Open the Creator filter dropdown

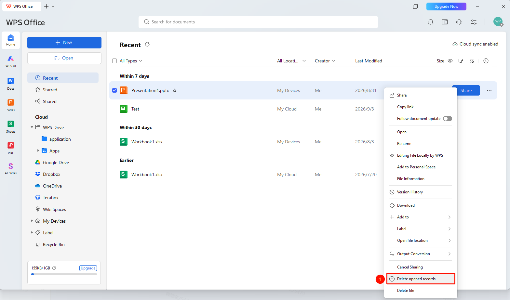(325, 61)
